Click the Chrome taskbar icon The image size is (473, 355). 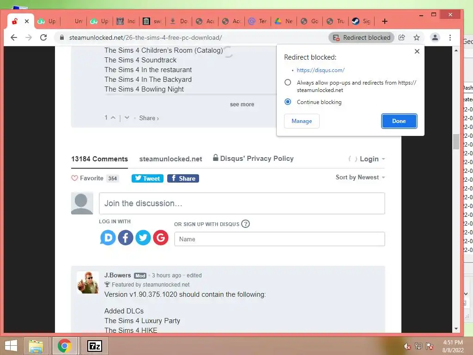pos(65,346)
